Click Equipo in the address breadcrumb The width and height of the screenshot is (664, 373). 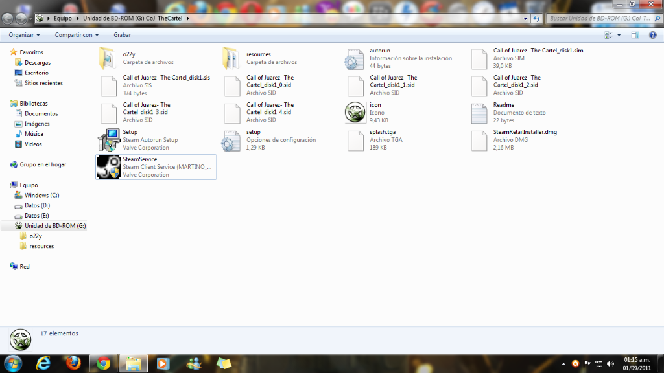[63, 19]
